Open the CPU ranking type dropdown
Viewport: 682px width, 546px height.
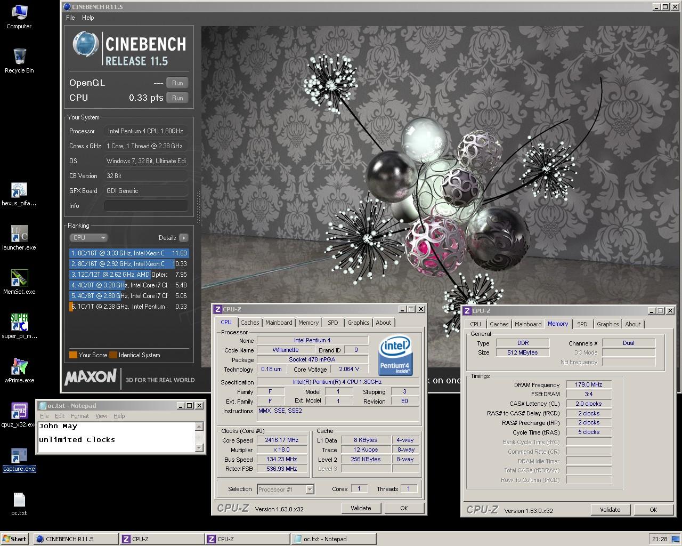click(x=88, y=238)
